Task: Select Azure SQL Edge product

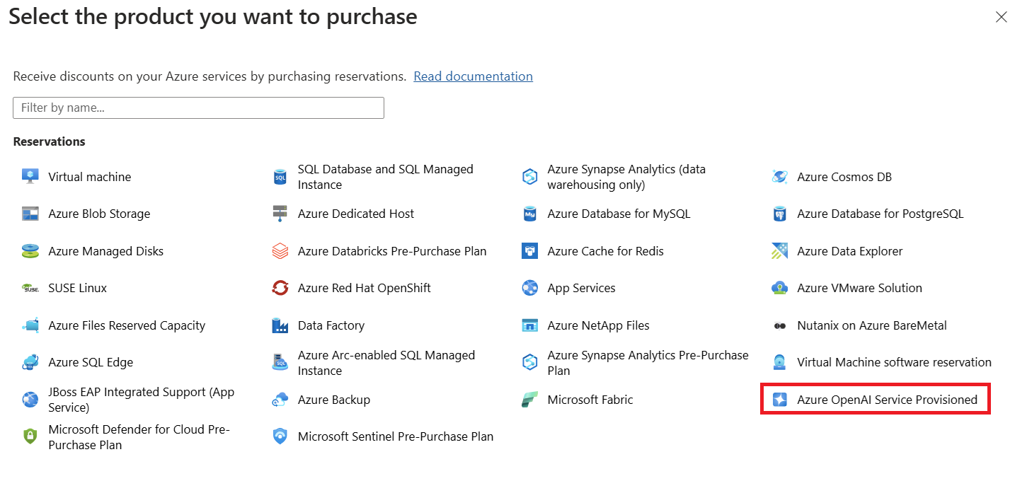Action: tap(91, 362)
